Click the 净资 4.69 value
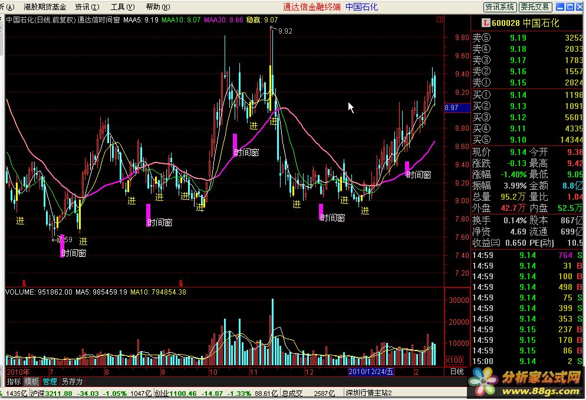Screen dimensions: 586x400 518,232
